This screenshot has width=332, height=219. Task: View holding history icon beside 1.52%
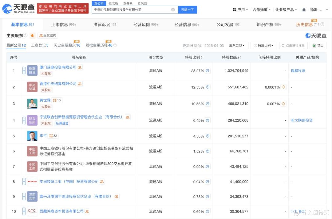pos(208,151)
